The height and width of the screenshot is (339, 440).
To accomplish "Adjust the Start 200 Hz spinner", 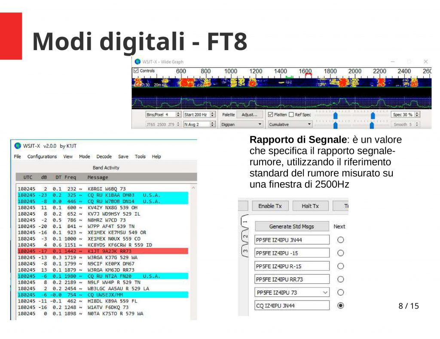I will [x=212, y=114].
